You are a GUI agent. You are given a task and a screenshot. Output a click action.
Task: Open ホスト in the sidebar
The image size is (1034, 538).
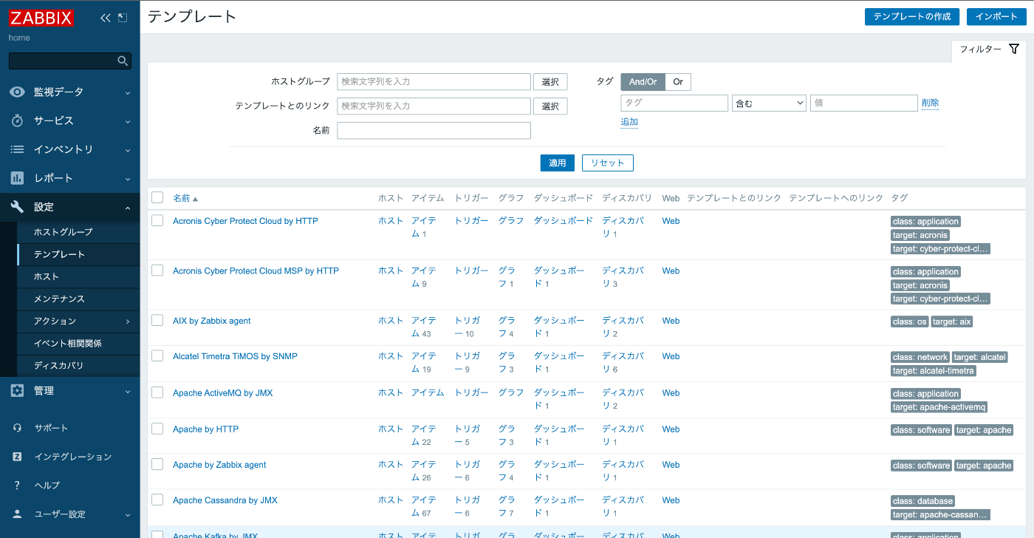(78, 276)
